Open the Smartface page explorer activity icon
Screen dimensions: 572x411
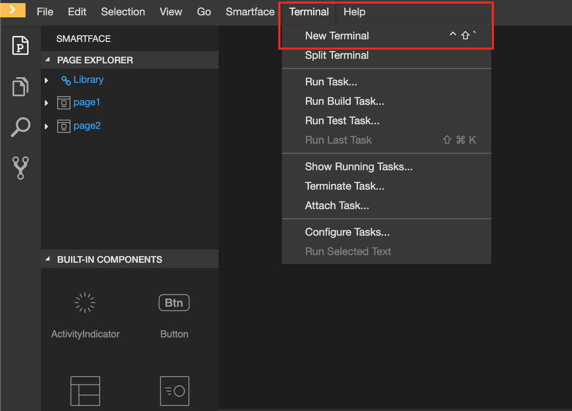20,45
